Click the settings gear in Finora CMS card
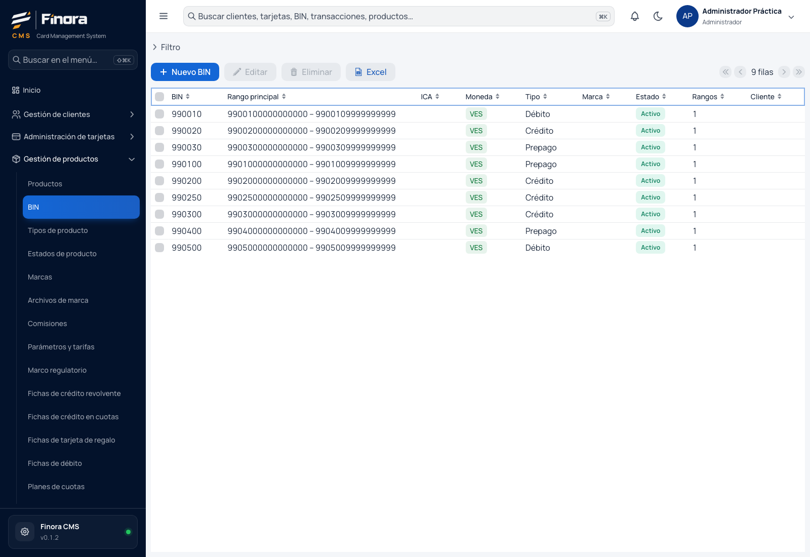Viewport: 810px width, 557px height. [25, 532]
